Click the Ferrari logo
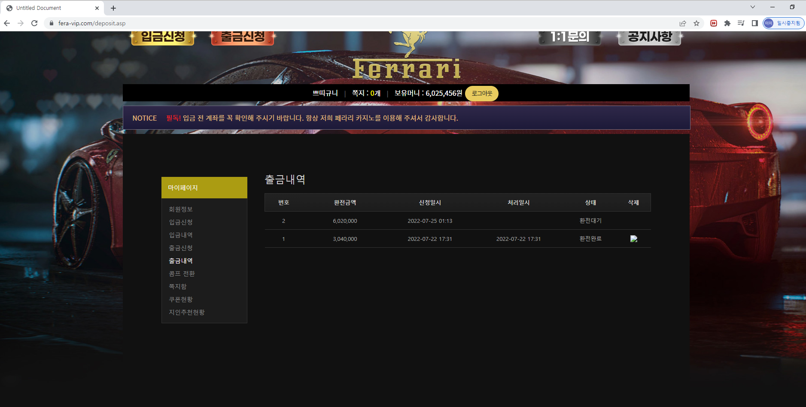Viewport: 806px width, 407px height. pos(407,56)
